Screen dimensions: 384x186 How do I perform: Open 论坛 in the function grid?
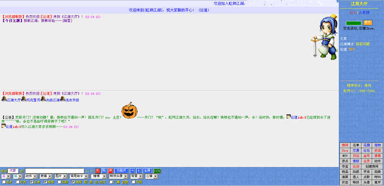click(367, 151)
